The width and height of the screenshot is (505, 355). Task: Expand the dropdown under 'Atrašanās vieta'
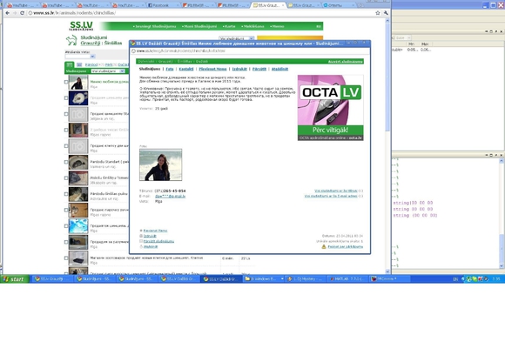(x=80, y=57)
